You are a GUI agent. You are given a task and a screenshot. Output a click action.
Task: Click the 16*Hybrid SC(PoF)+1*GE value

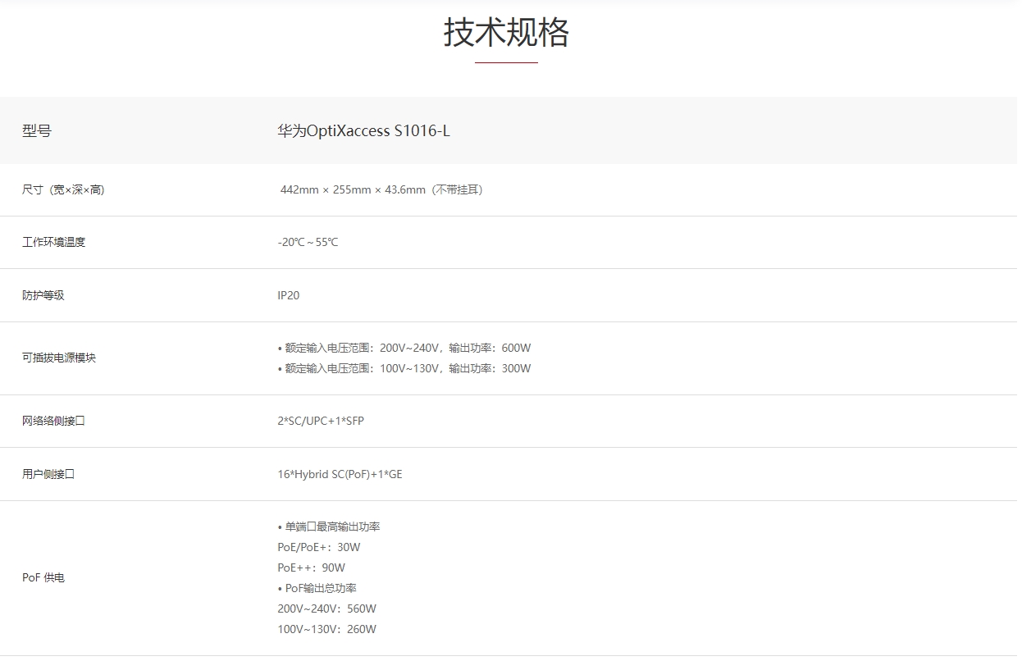[340, 474]
